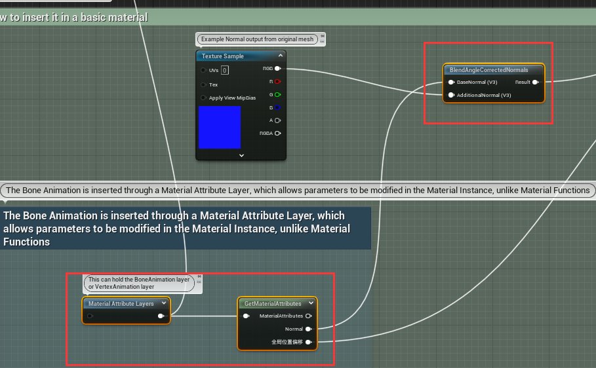Select the Texture Sample node title
The image size is (596, 368).
point(223,56)
